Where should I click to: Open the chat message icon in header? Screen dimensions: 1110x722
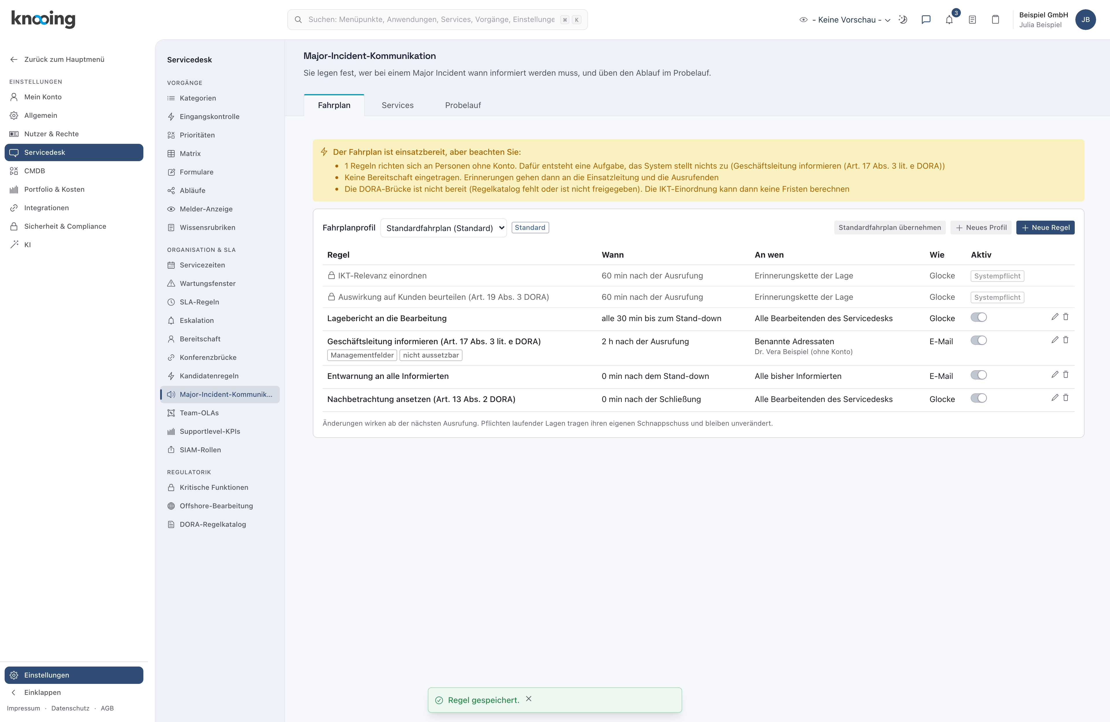(926, 20)
